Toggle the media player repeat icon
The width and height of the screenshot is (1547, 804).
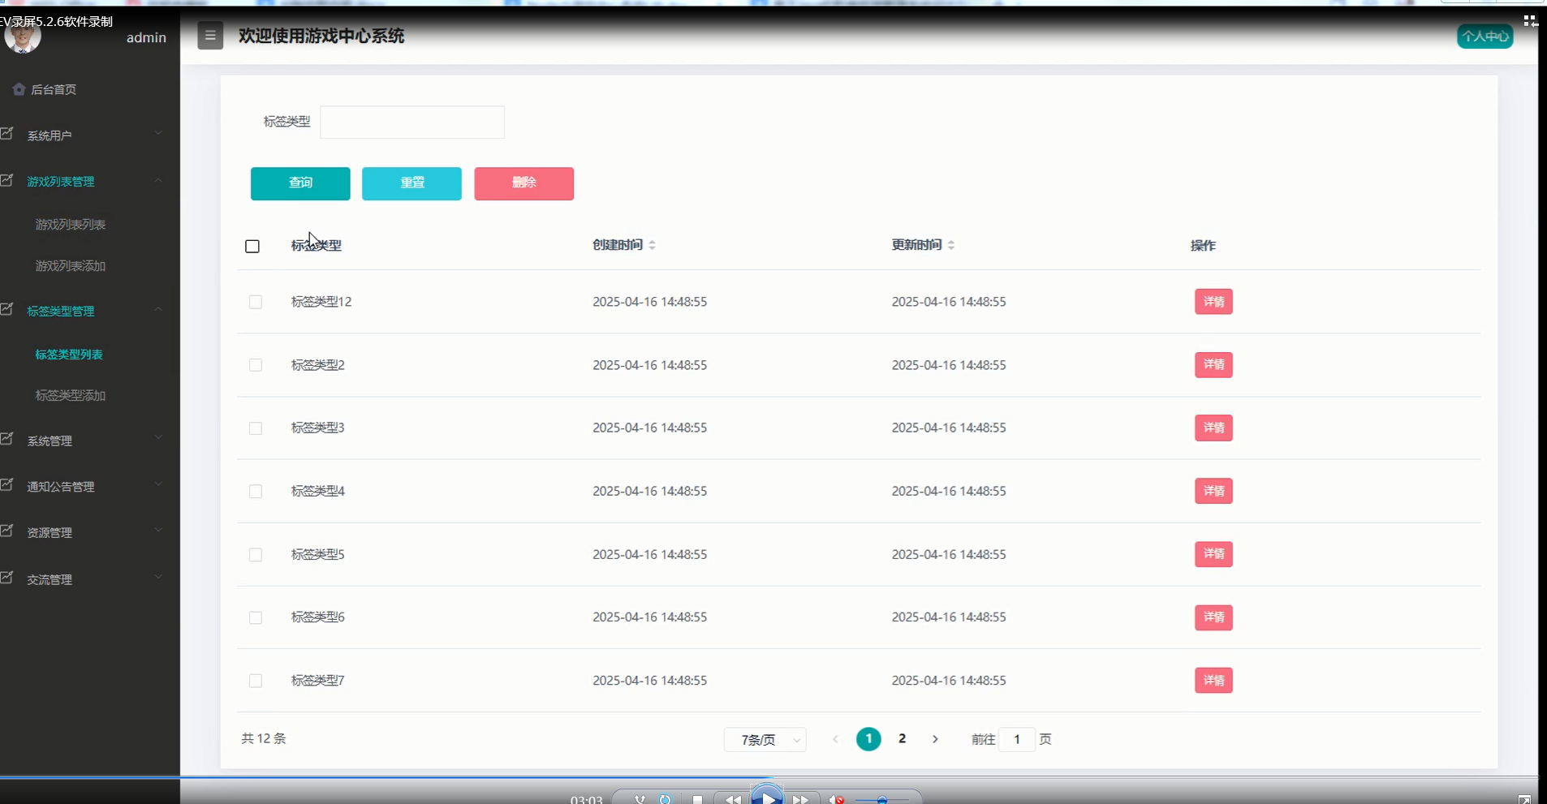tap(666, 799)
